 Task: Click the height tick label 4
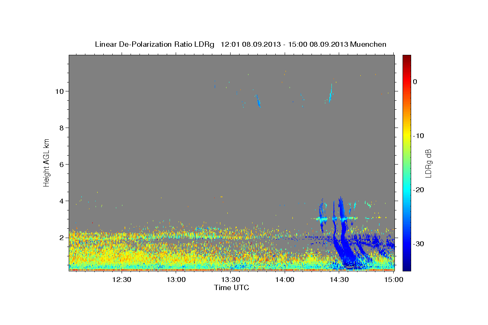point(62,201)
